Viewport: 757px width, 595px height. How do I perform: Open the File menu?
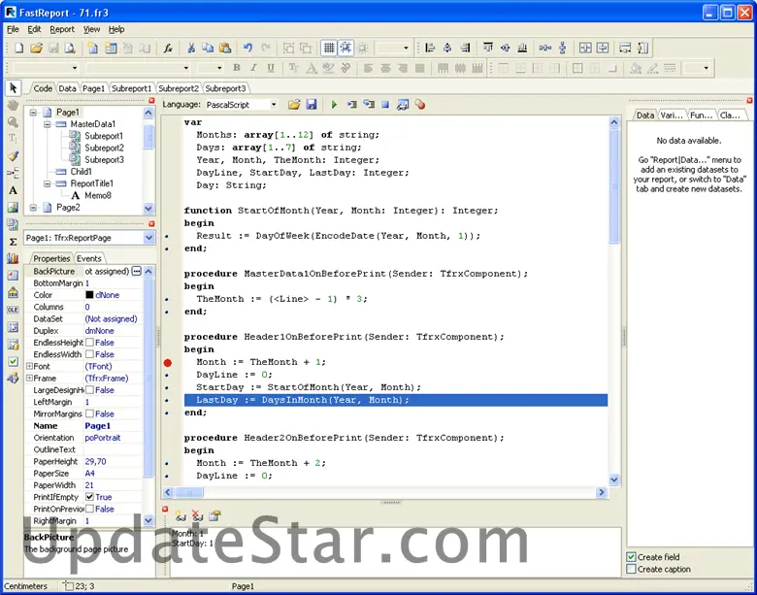(x=13, y=29)
